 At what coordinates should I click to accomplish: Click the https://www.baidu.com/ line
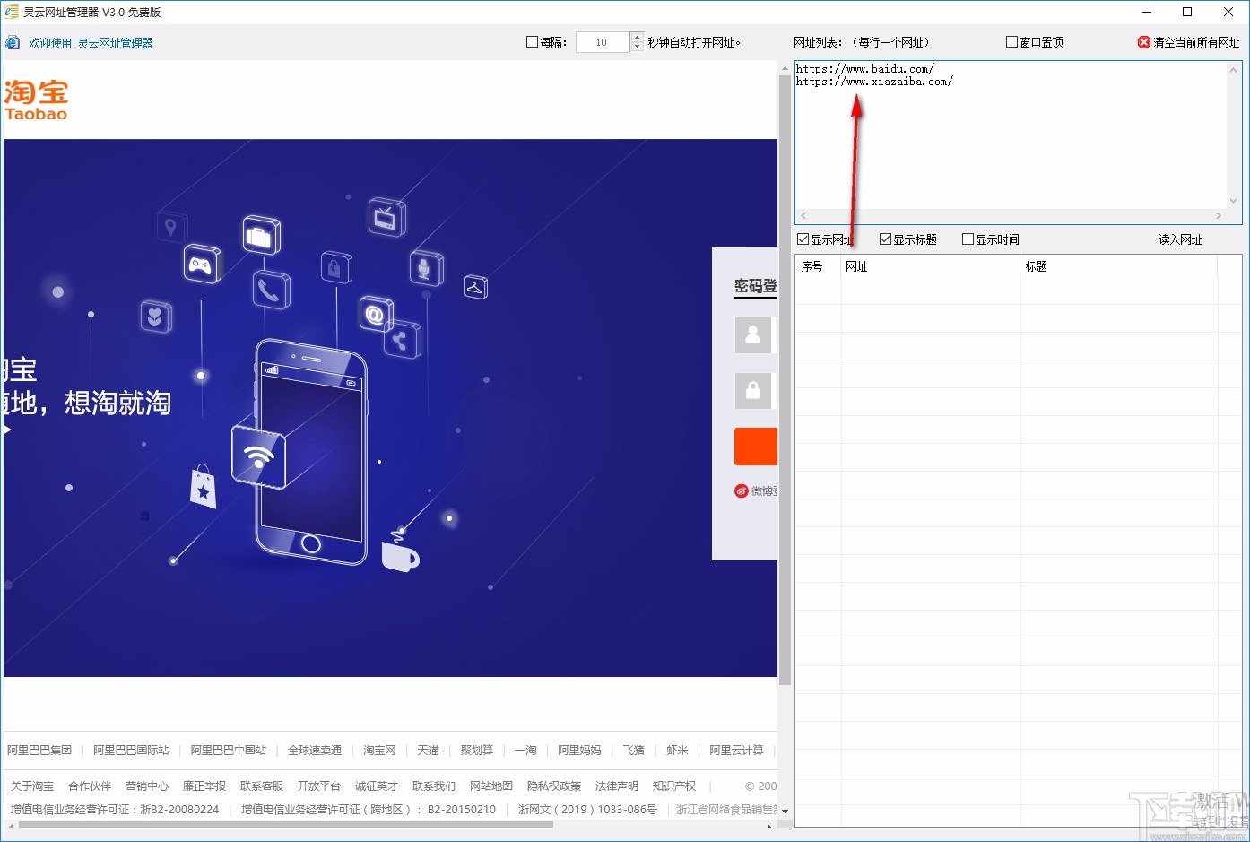pos(865,68)
